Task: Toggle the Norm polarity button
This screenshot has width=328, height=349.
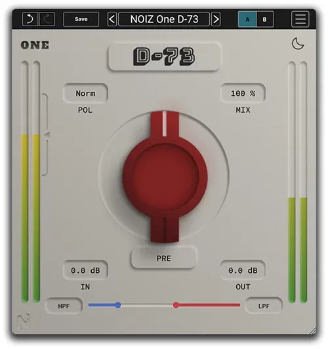Action: (x=85, y=93)
